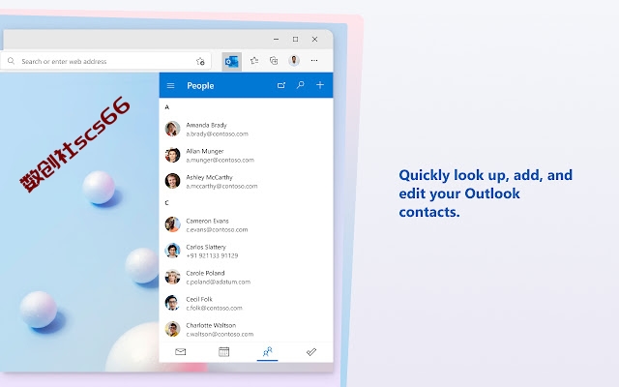Open People in new window icon

[281, 85]
